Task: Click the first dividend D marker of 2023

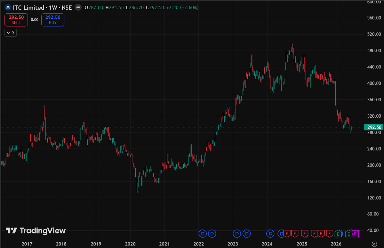Action: [x=237, y=234]
